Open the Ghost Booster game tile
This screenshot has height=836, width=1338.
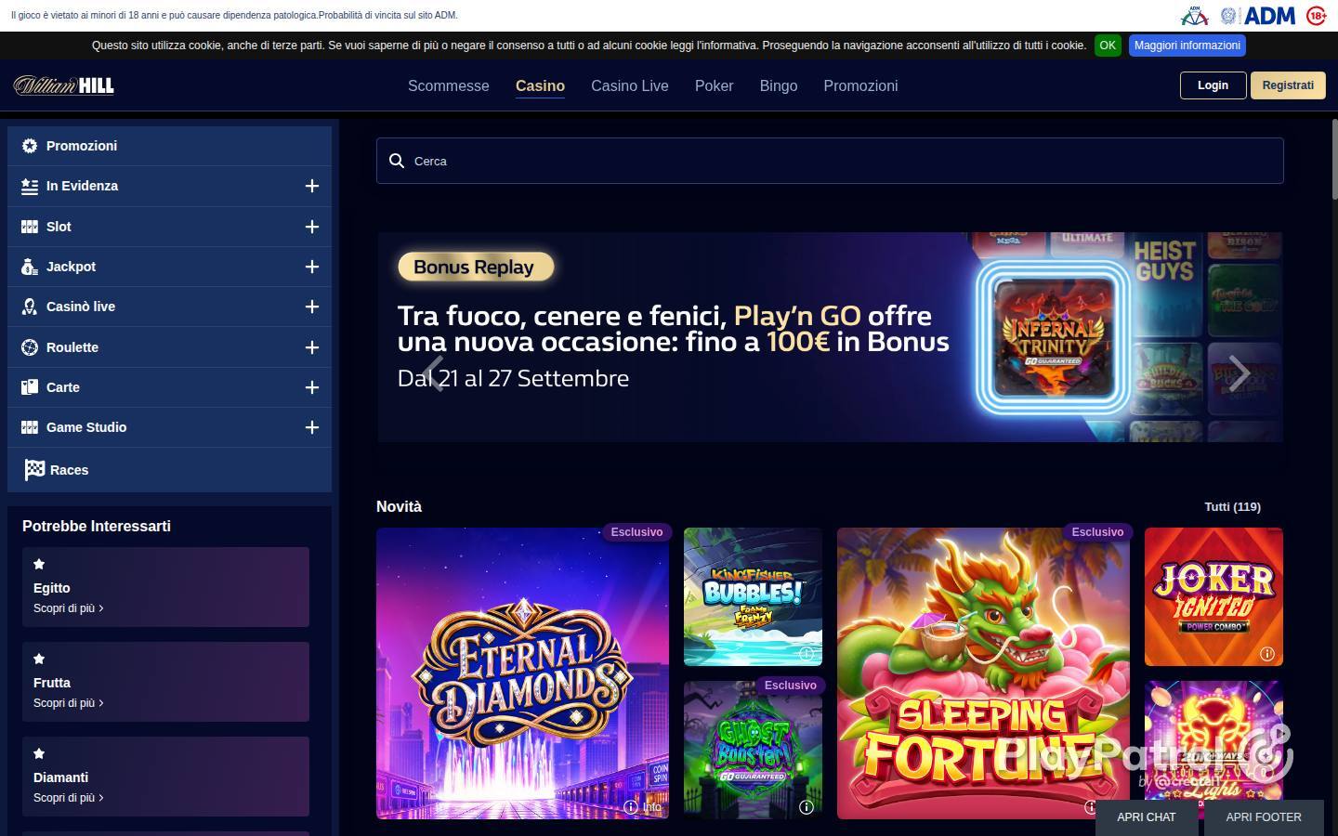[x=753, y=750]
